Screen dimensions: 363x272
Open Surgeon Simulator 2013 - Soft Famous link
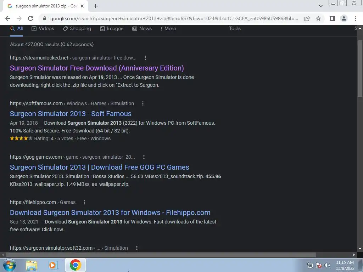pos(71,114)
